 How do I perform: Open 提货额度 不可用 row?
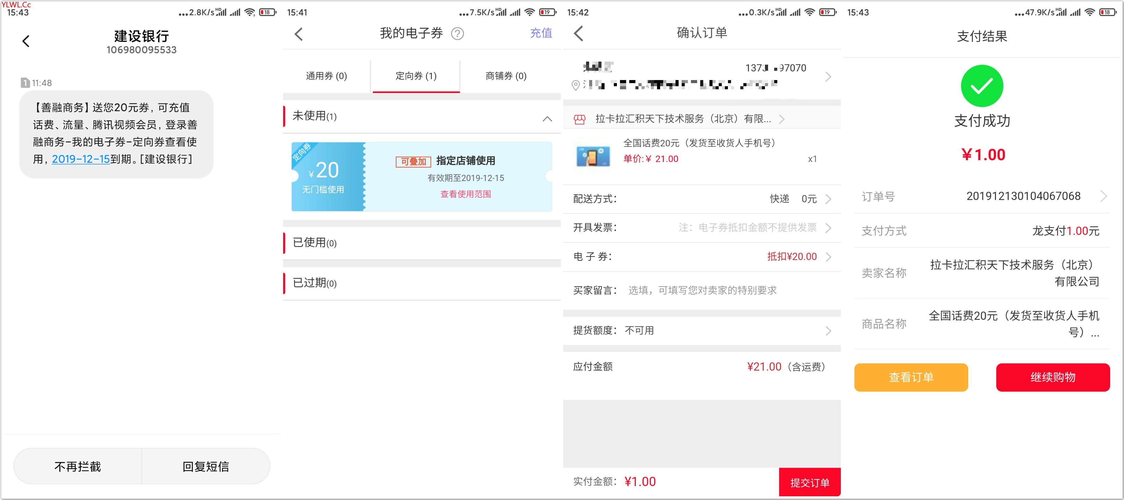[x=702, y=331]
